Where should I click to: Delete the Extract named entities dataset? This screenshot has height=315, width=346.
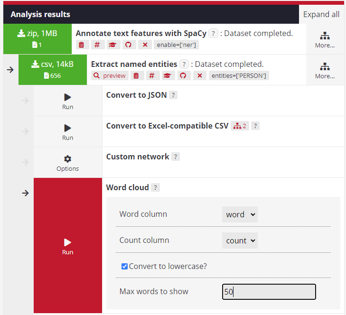(x=199, y=75)
